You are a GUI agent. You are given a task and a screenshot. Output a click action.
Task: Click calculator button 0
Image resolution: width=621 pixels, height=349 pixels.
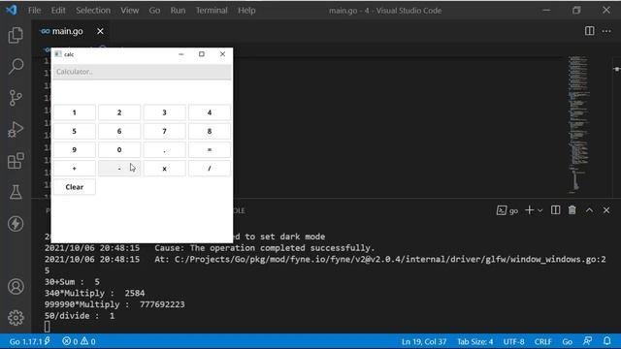pyautogui.click(x=119, y=149)
